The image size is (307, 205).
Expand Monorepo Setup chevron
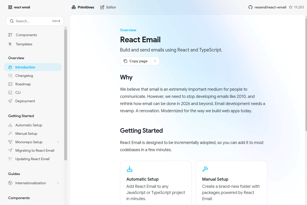pos(58,142)
